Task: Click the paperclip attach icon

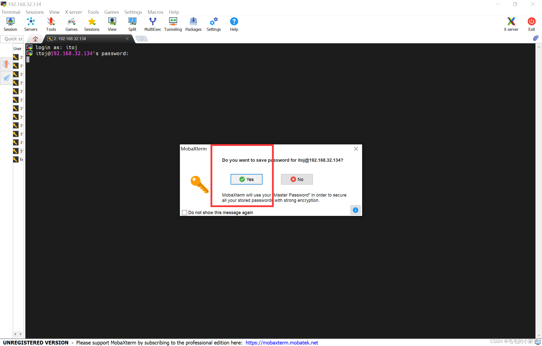Action: pos(535,38)
